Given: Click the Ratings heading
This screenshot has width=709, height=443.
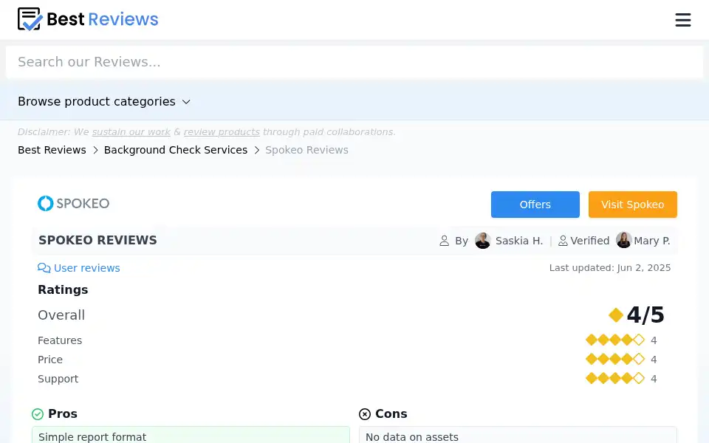Looking at the screenshot, I should tap(63, 289).
